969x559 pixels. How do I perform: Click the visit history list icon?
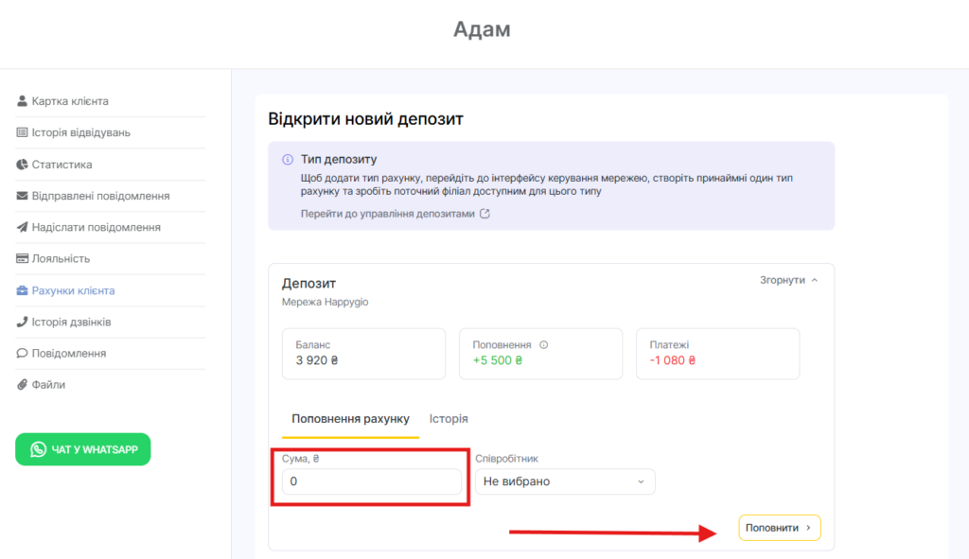tap(23, 132)
